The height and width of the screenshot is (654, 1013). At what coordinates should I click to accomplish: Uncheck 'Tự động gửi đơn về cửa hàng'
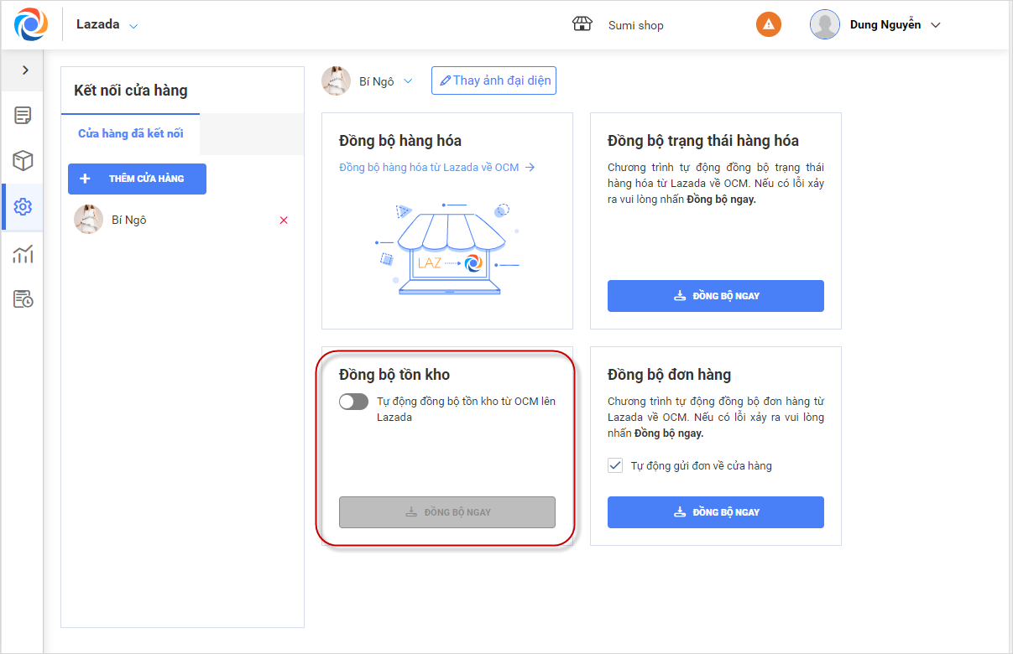point(615,465)
